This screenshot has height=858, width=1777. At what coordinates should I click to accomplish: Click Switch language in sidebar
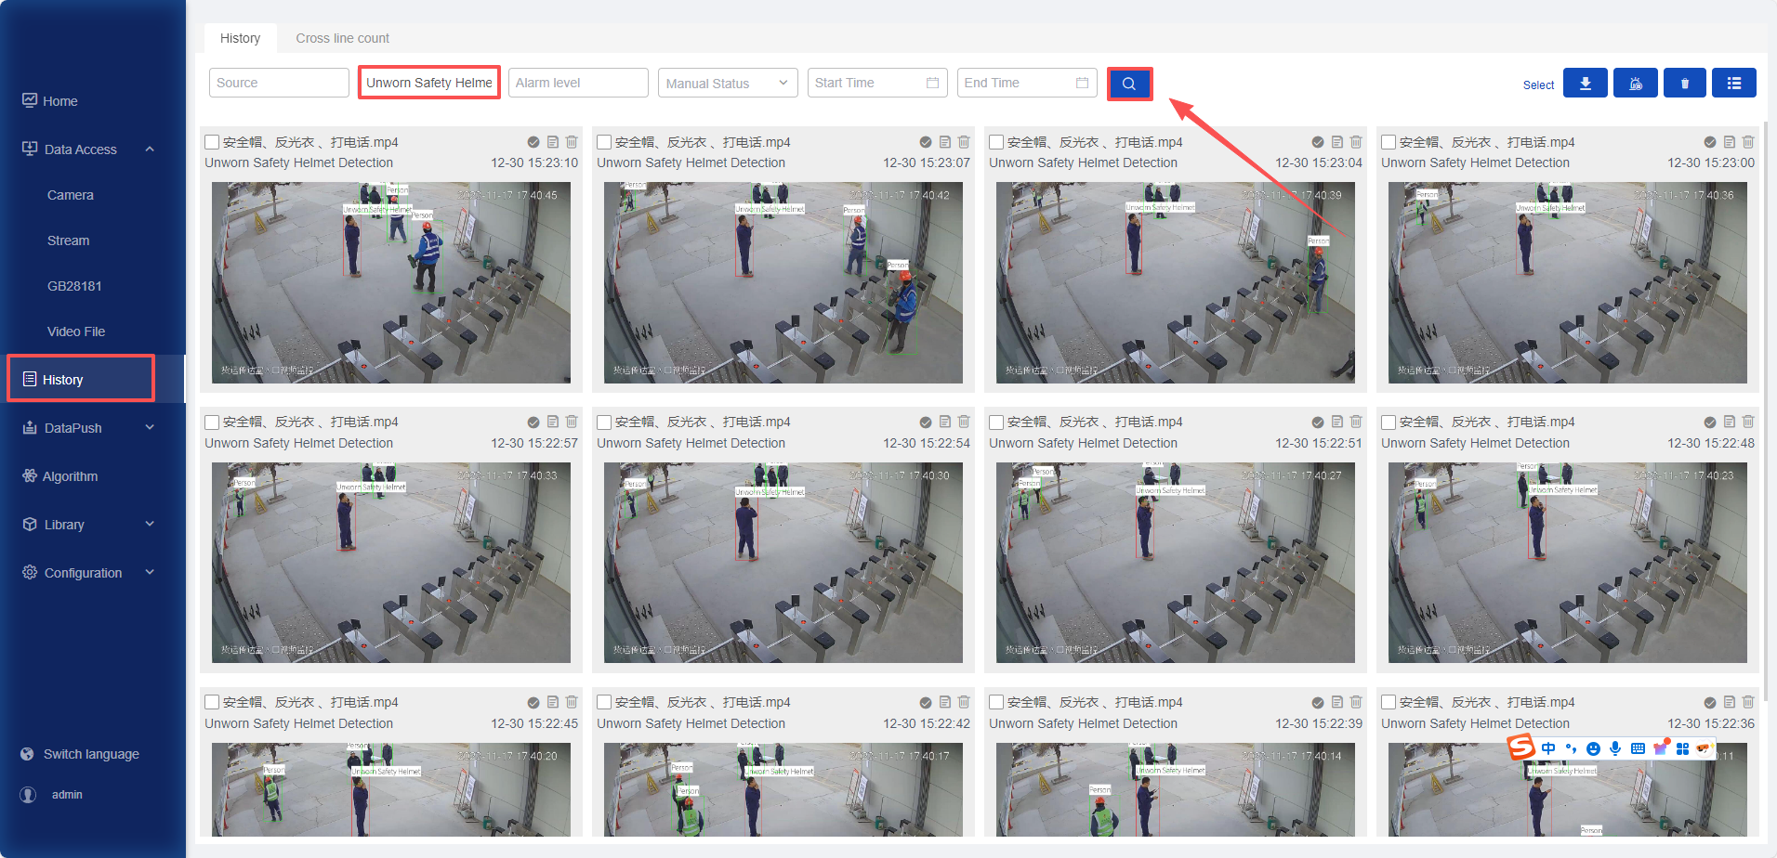point(91,754)
